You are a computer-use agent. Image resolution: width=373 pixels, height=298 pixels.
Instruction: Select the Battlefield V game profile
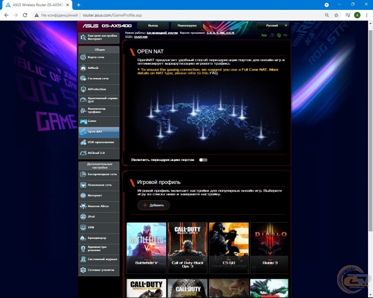tap(146, 248)
